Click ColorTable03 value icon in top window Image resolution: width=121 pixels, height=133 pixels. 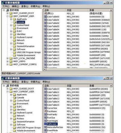46,26
